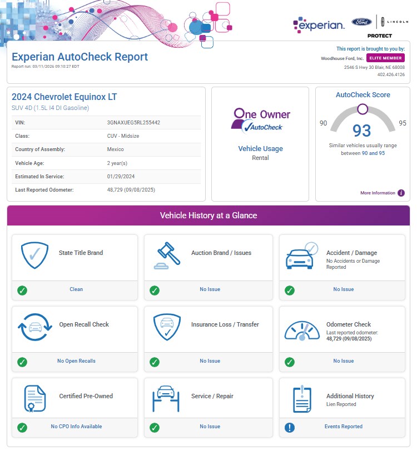The height and width of the screenshot is (451, 417).
Task: Click the Insurance Loss shield car icon
Action: click(x=167, y=327)
